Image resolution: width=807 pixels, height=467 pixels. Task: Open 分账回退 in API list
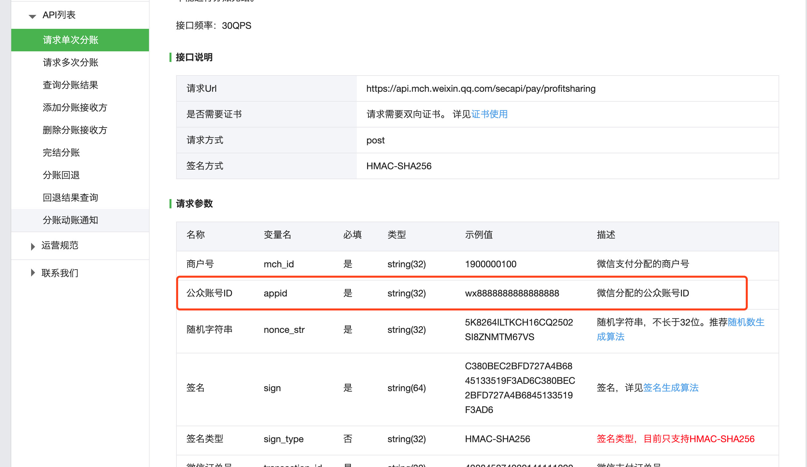61,175
